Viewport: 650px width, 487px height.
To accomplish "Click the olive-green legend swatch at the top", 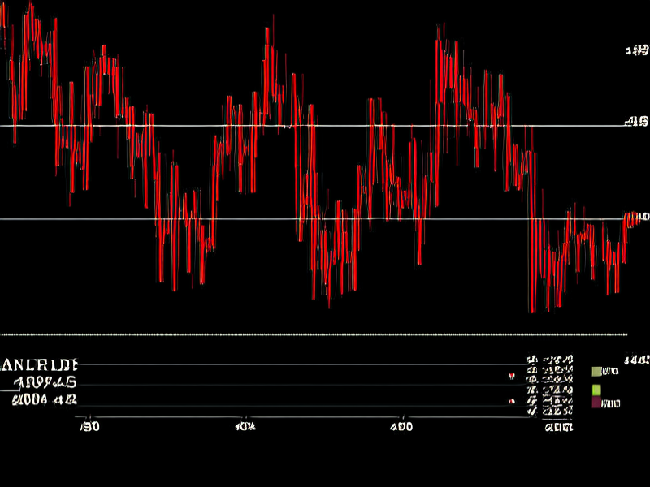I will coord(596,371).
